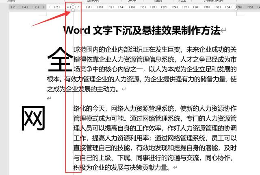Select the margin drop cap character '网'

point(33,118)
